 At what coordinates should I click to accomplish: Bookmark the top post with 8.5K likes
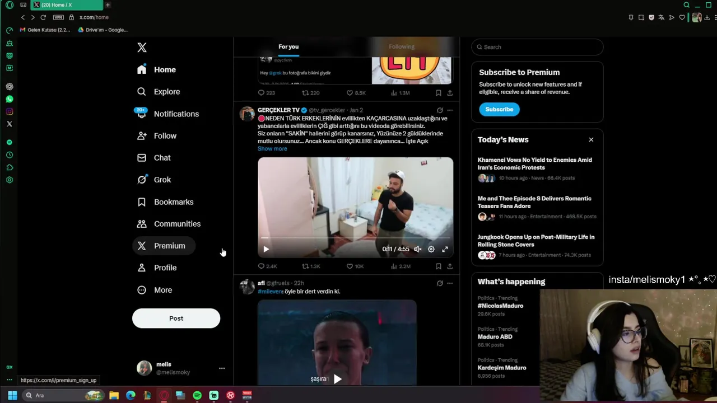pos(439,93)
